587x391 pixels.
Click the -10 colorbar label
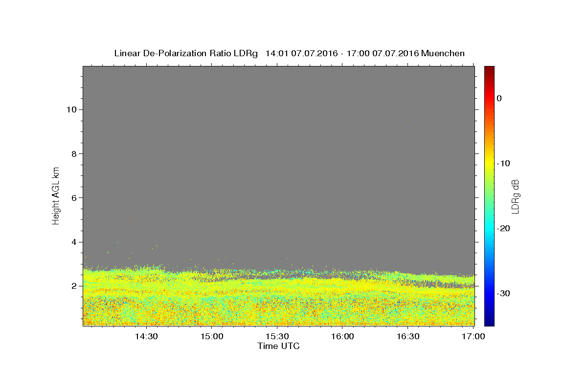504,163
